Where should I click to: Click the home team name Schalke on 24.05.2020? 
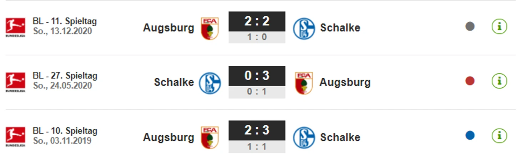pyautogui.click(x=174, y=82)
